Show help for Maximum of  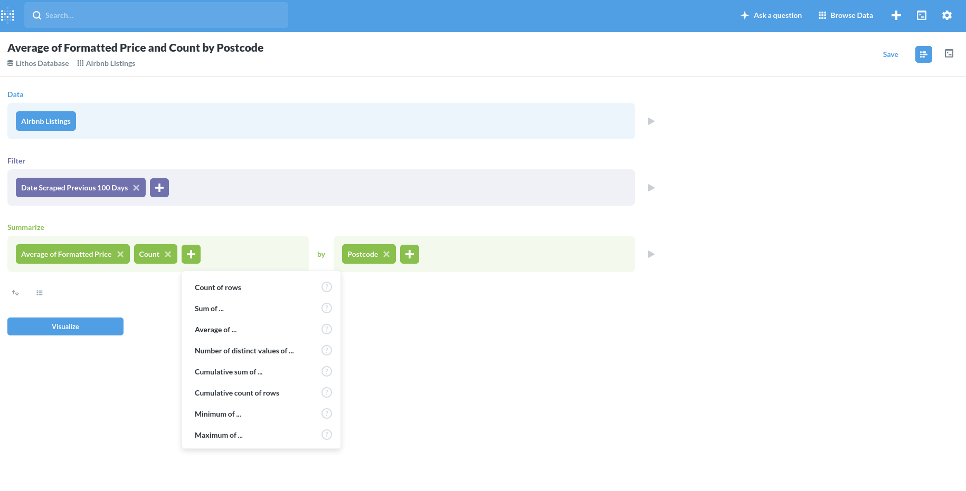[327, 435]
